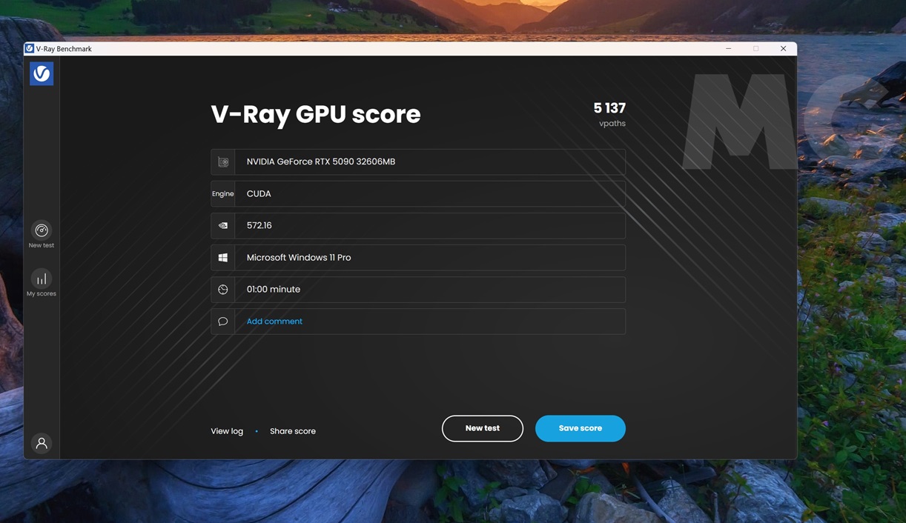Minimize the V-Ray Benchmark window
Image resolution: width=906 pixels, height=523 pixels.
pyautogui.click(x=728, y=49)
